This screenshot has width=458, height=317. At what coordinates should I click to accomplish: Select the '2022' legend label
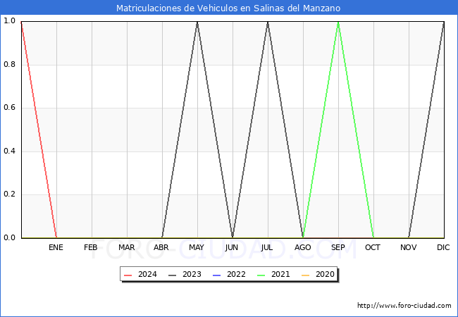point(236,275)
